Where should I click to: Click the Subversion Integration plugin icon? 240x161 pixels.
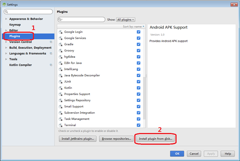[x=60, y=113]
